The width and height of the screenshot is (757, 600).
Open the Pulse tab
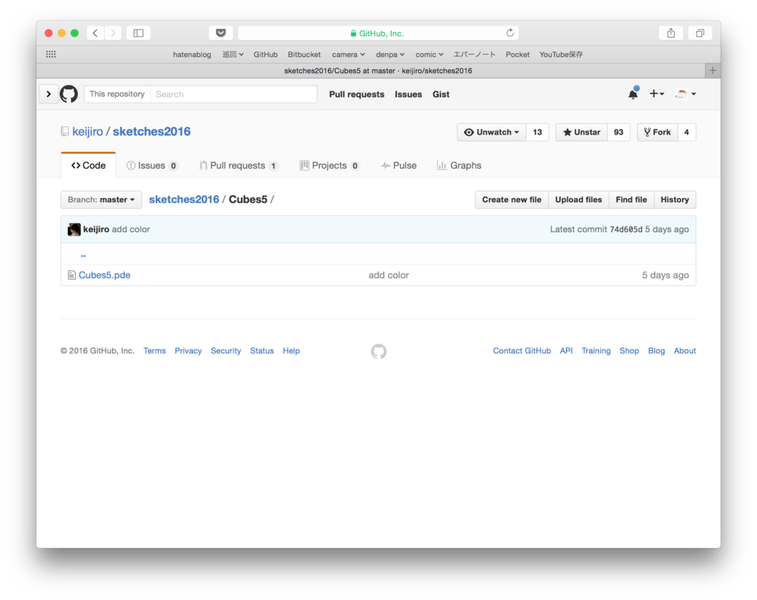tap(398, 165)
